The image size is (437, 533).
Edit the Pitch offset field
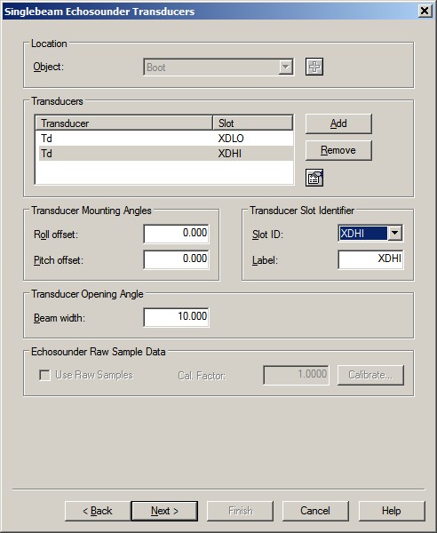[x=176, y=259]
